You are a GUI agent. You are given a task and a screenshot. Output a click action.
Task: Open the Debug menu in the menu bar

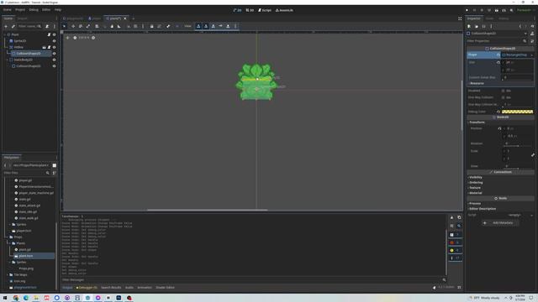(x=34, y=10)
